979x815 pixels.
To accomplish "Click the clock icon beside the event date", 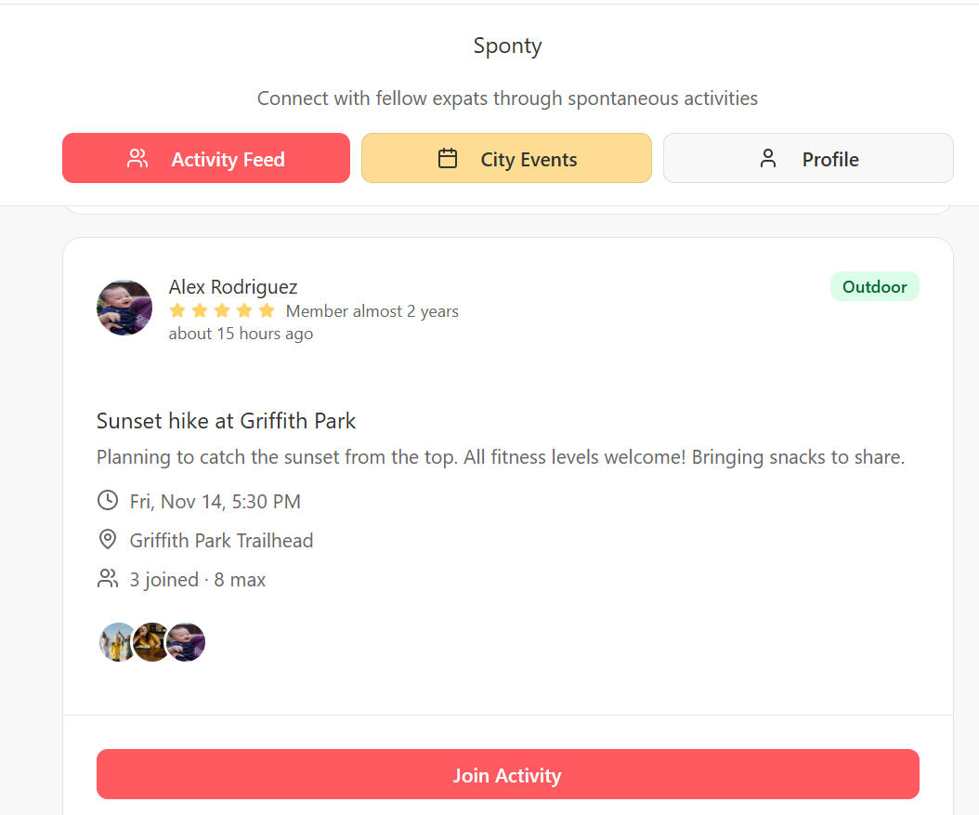I will (108, 501).
